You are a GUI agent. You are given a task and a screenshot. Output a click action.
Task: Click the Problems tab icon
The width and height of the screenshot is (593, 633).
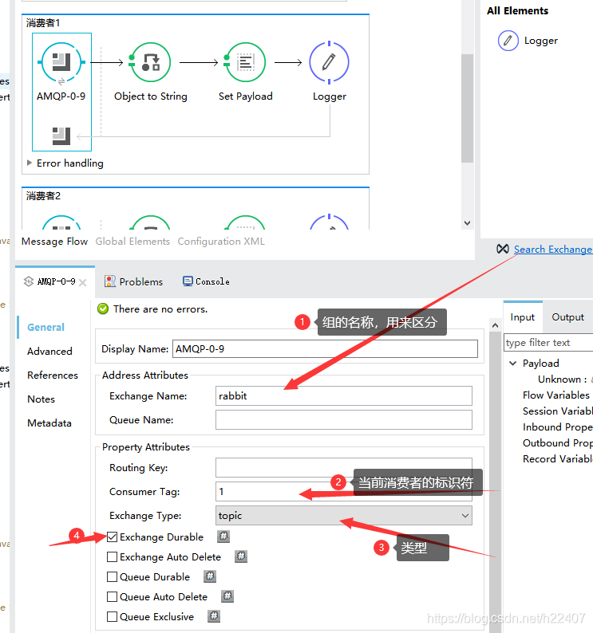tap(110, 281)
